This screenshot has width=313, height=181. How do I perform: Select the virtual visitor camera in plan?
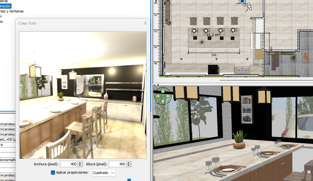point(249,7)
